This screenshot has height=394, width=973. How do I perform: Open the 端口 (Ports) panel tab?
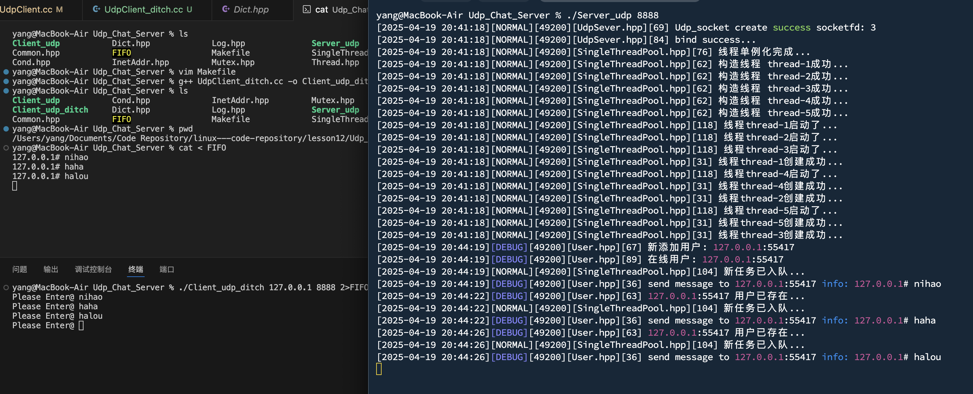tap(167, 270)
